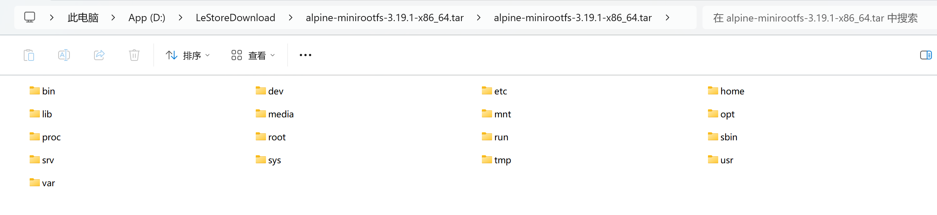The height and width of the screenshot is (215, 937).
Task: Open the 查看 view dropdown
Action: 253,55
